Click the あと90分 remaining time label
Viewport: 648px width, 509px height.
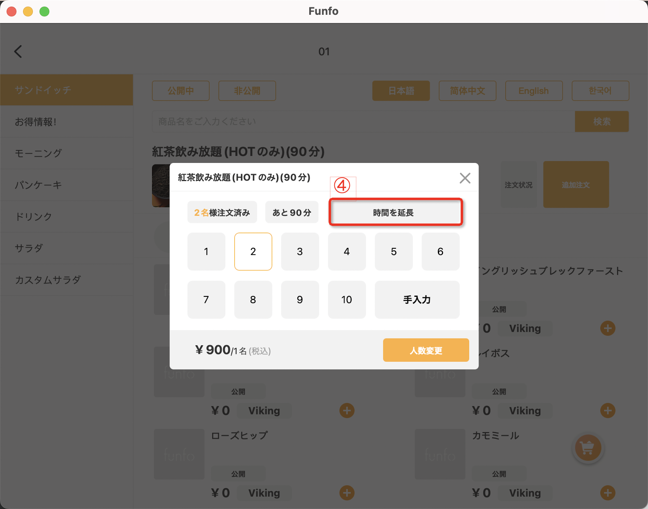point(292,212)
